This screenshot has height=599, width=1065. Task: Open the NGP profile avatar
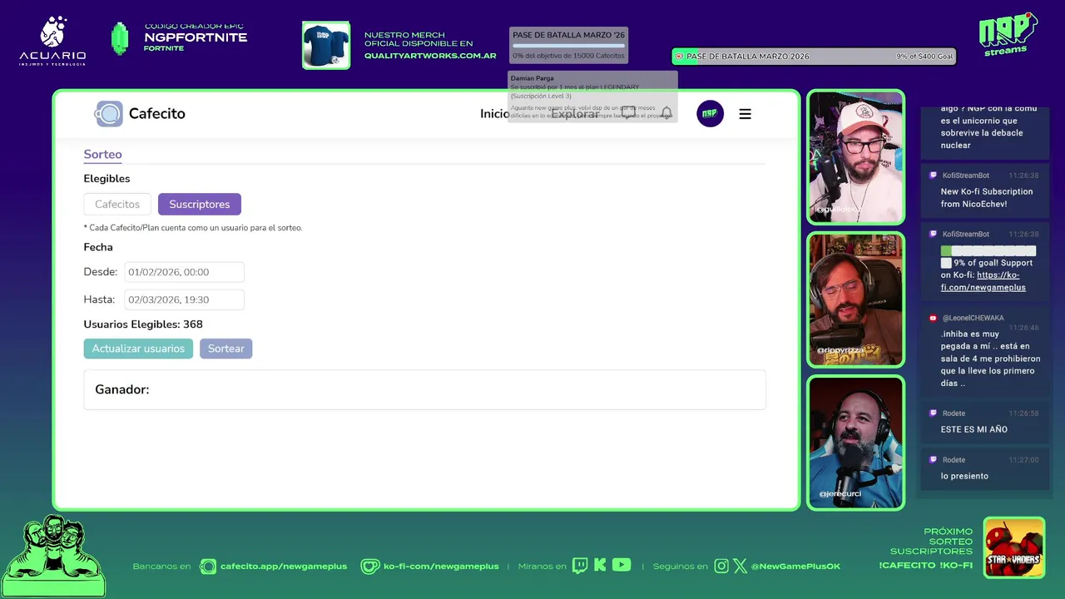click(x=710, y=114)
